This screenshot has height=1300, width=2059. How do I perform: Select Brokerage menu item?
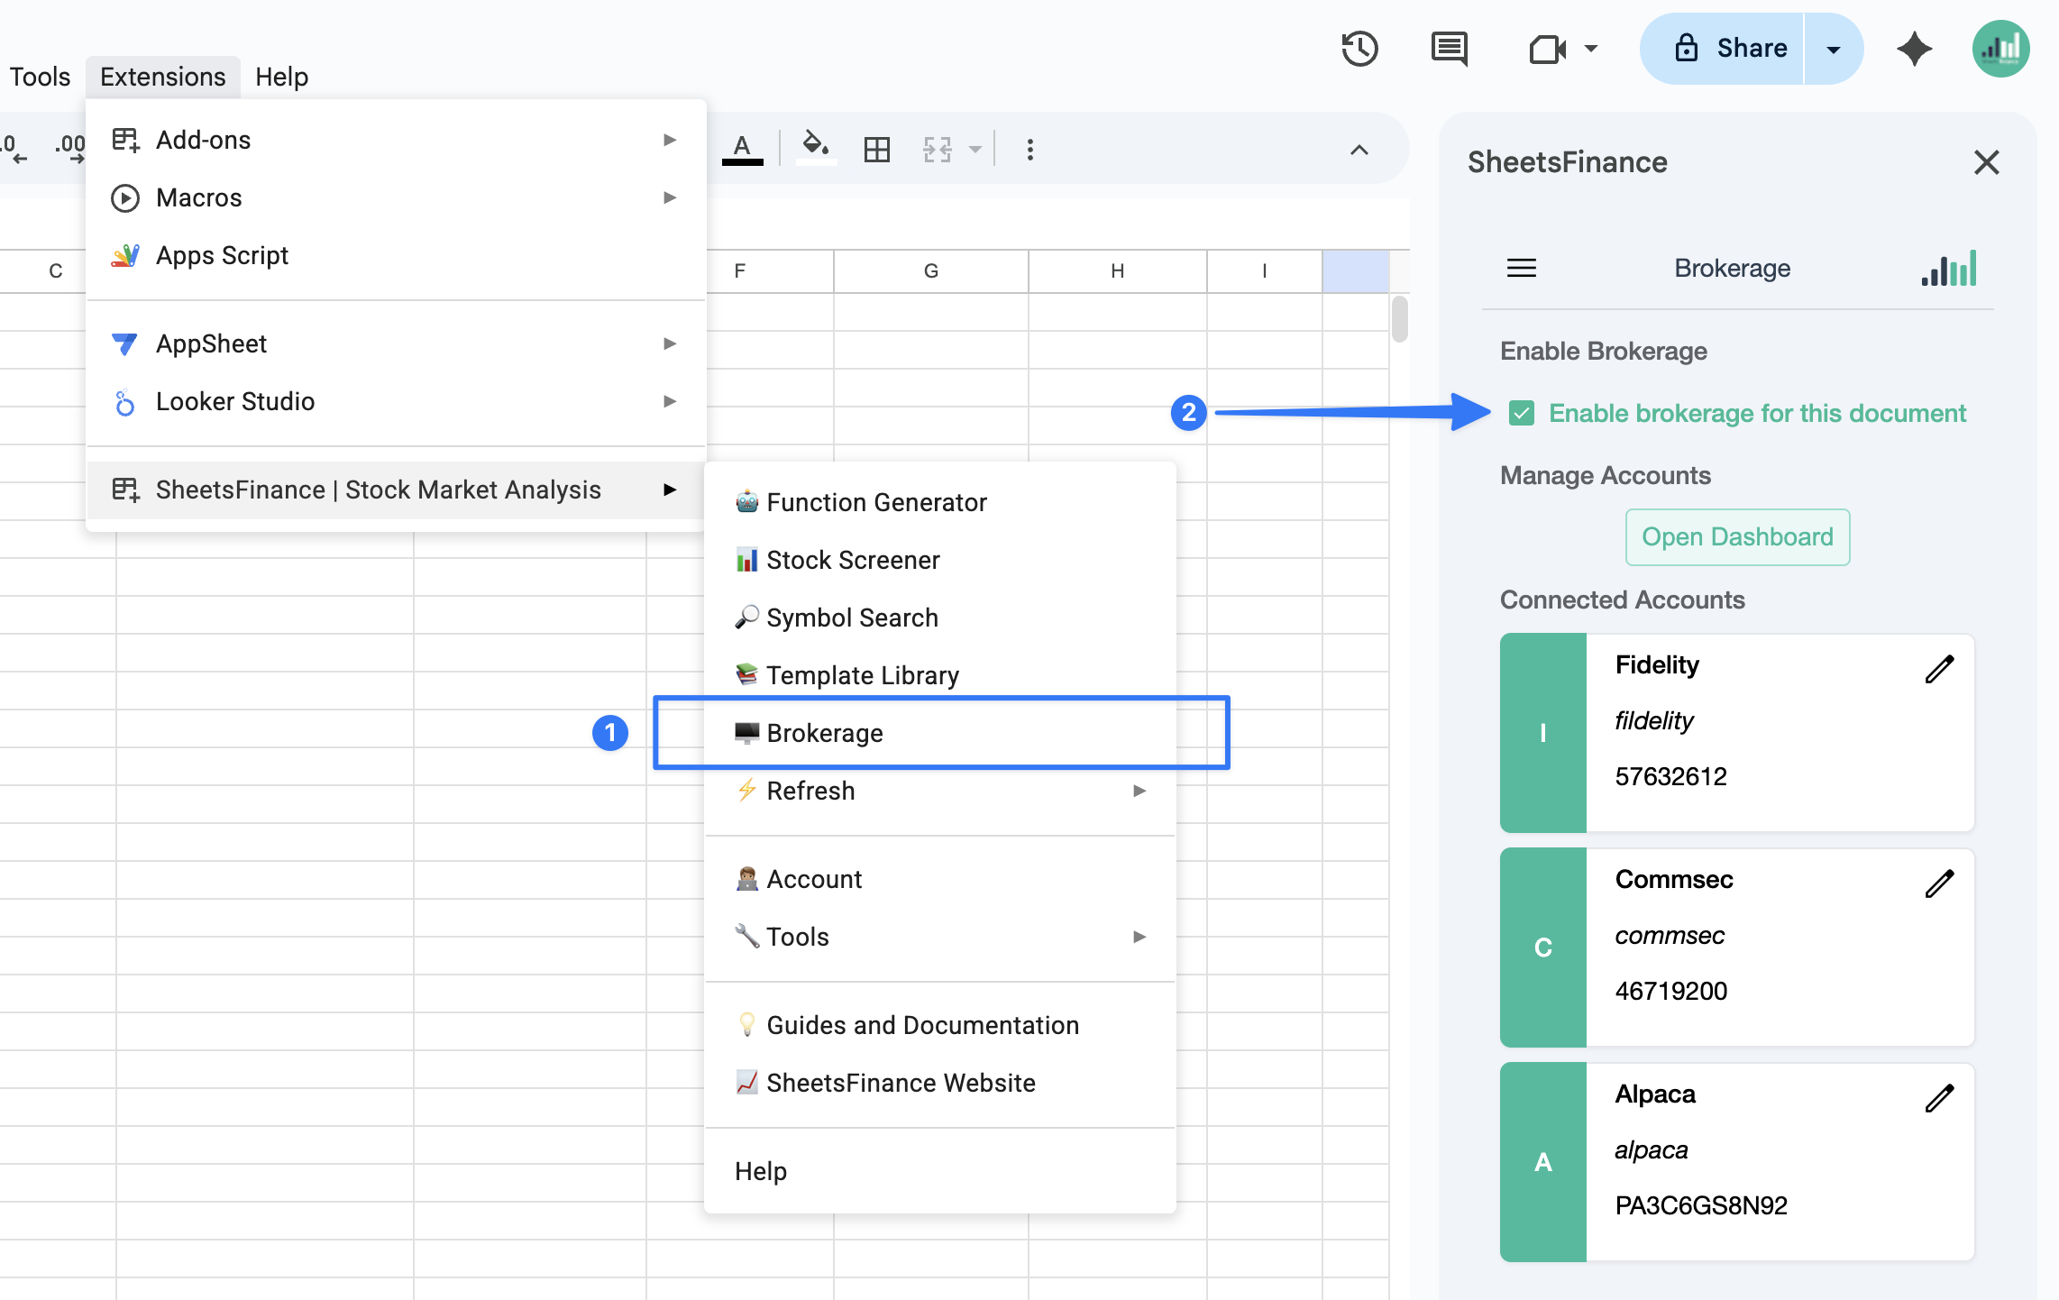point(940,733)
